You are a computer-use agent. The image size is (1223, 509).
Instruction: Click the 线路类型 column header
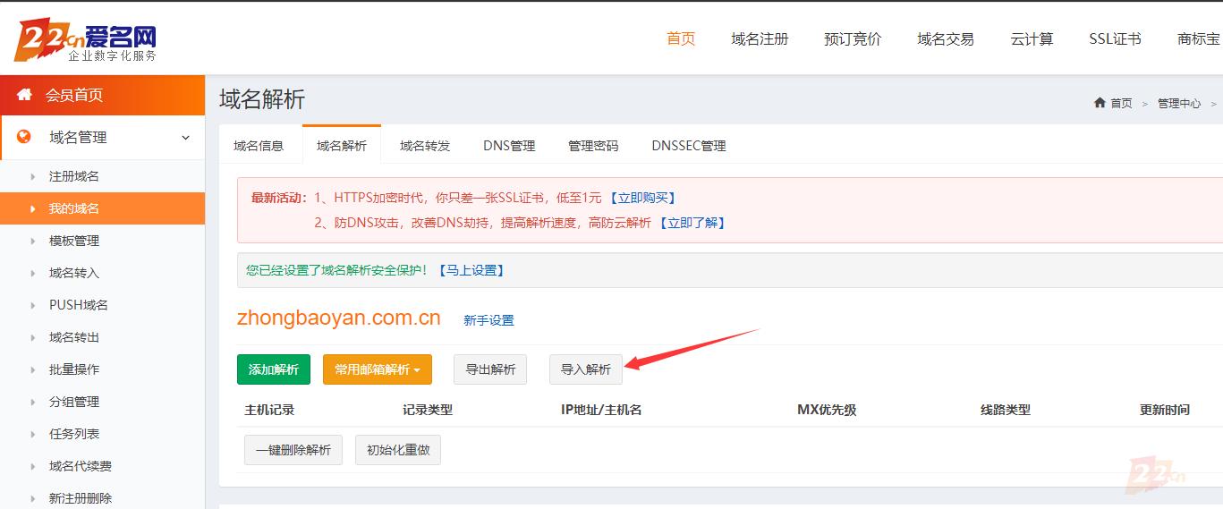[1006, 410]
